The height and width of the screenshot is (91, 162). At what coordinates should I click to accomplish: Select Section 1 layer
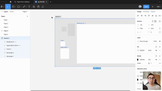point(15,38)
